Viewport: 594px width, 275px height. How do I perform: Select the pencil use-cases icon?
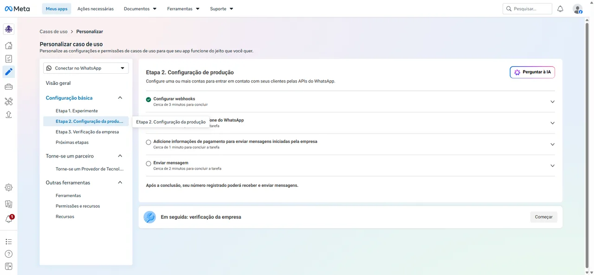[9, 72]
